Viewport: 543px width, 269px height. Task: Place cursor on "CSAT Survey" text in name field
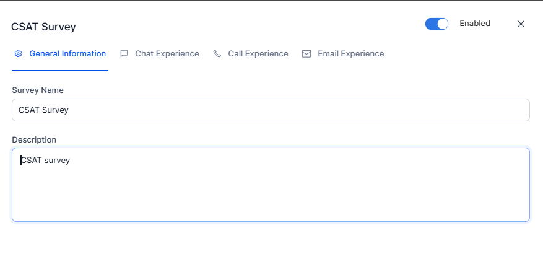(43, 110)
